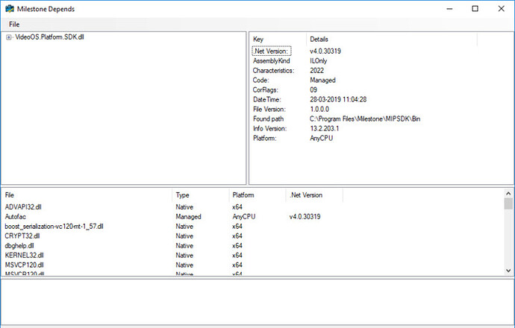
Task: Sort by the File column header
Action: [10, 195]
